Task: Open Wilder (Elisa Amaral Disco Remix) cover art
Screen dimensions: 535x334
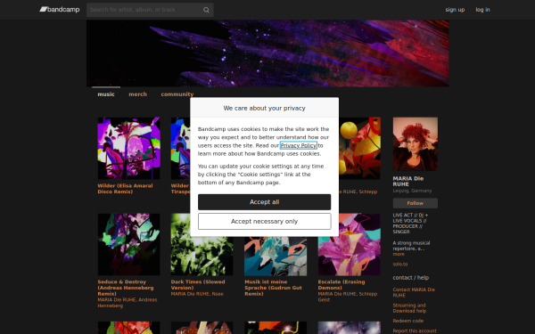Action: coord(128,148)
